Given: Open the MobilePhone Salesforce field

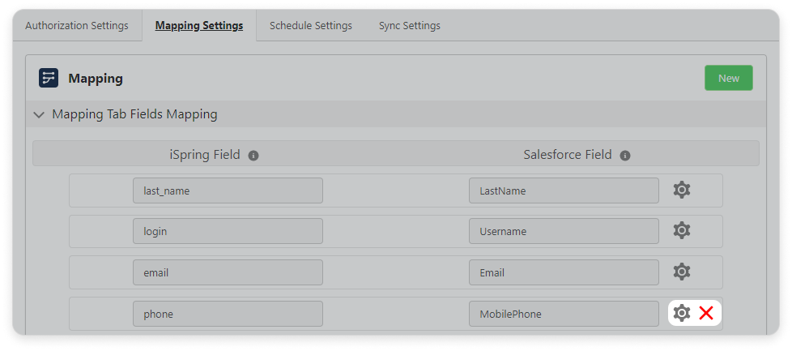Looking at the screenshot, I should coord(563,314).
